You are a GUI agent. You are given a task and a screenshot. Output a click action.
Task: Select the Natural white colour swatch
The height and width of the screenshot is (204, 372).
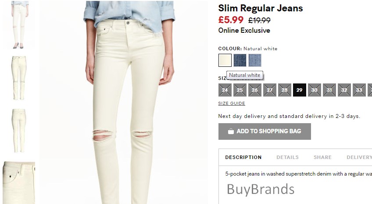point(225,60)
